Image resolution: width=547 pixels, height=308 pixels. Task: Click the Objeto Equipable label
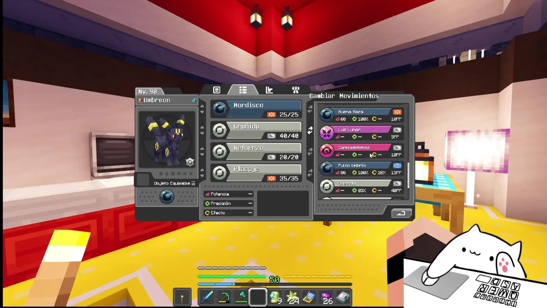172,183
